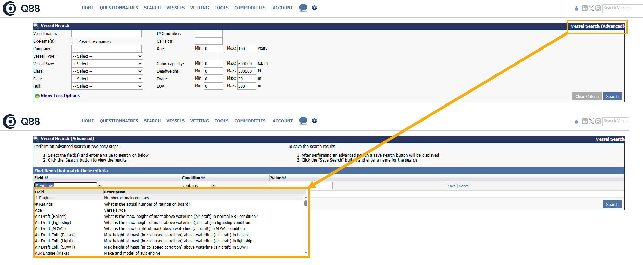Click the Cancel link next to Save
The image size is (643, 265).
coord(464,186)
